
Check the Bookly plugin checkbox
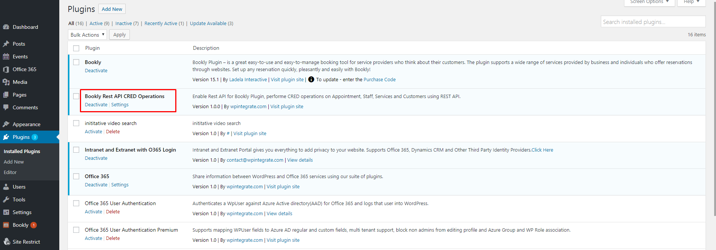(x=76, y=62)
